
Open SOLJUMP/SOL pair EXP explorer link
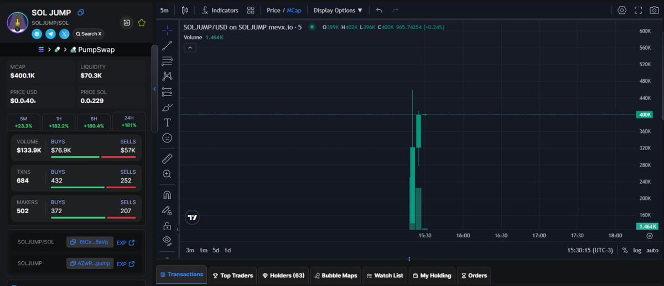126,242
